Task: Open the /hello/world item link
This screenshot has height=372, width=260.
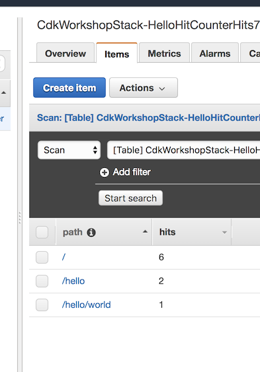Action: tap(87, 305)
